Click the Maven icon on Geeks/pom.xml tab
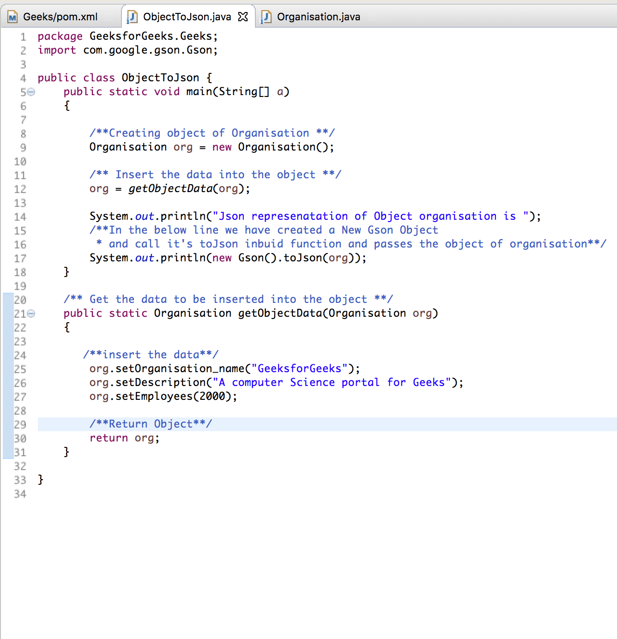The image size is (617, 639). [12, 17]
